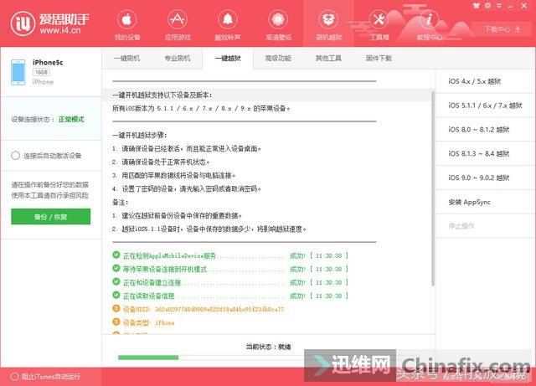This screenshot has width=536, height=386.
Task: Switch to the 专业刷机 tab
Action: coord(178,58)
